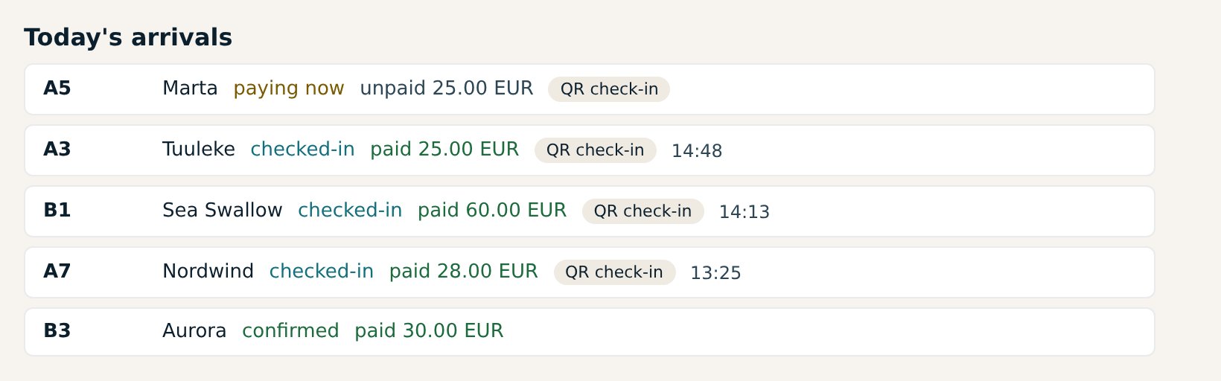Viewport: 1221px width, 381px height.
Task: Select Marta boat name
Action: pos(190,89)
